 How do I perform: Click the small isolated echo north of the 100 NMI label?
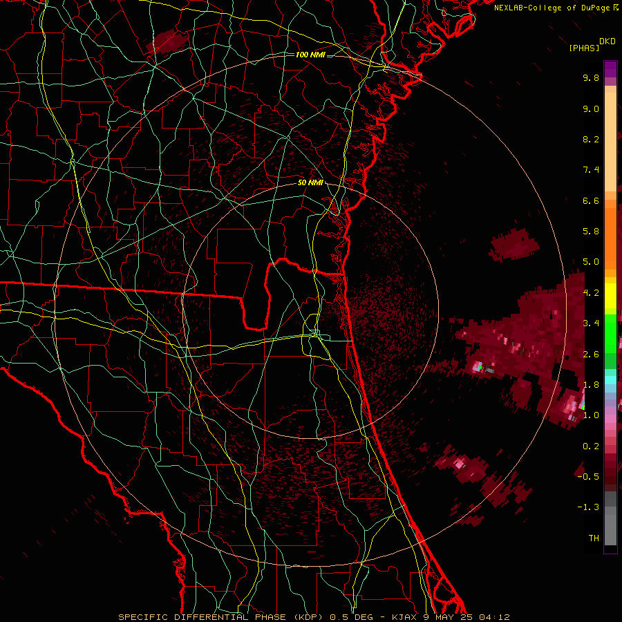(x=167, y=43)
